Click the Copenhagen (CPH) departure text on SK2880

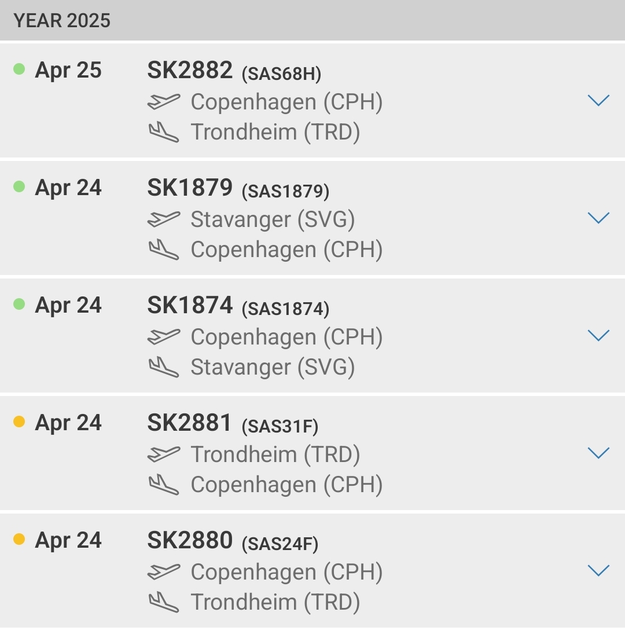coord(286,571)
